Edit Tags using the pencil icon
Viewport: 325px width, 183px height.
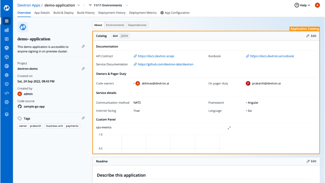[83, 118]
